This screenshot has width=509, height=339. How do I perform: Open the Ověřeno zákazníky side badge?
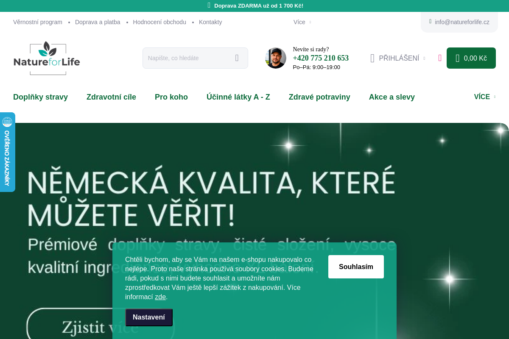click(7, 152)
